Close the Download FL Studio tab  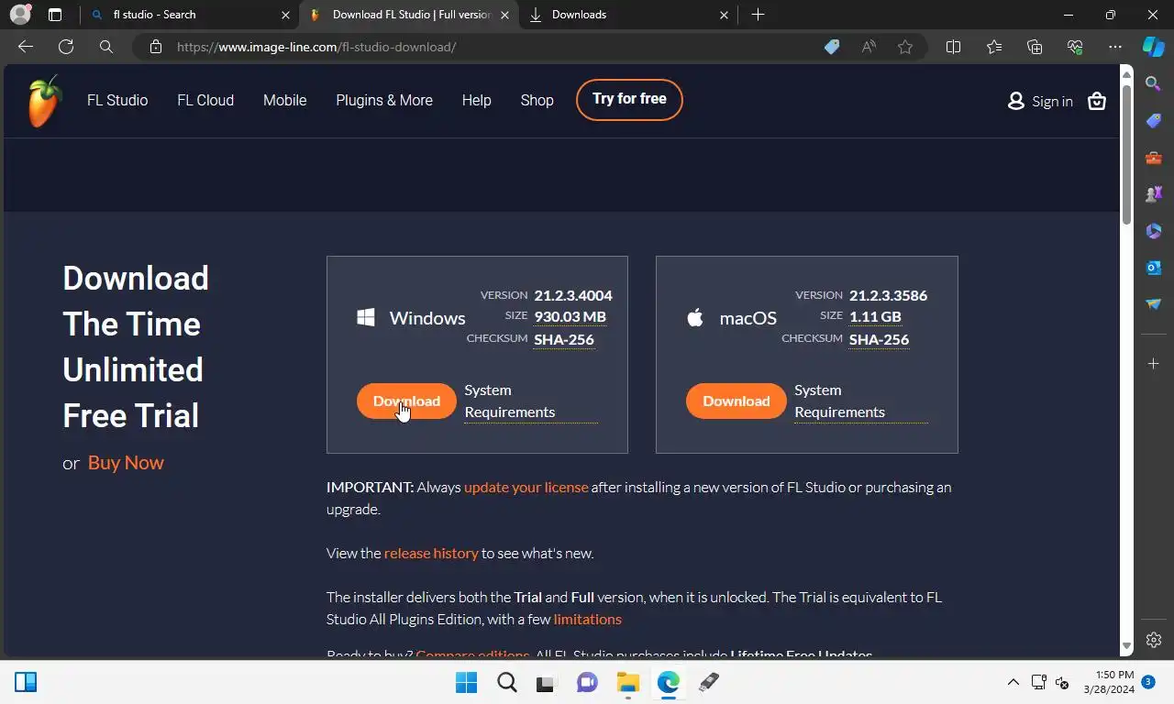(x=504, y=15)
